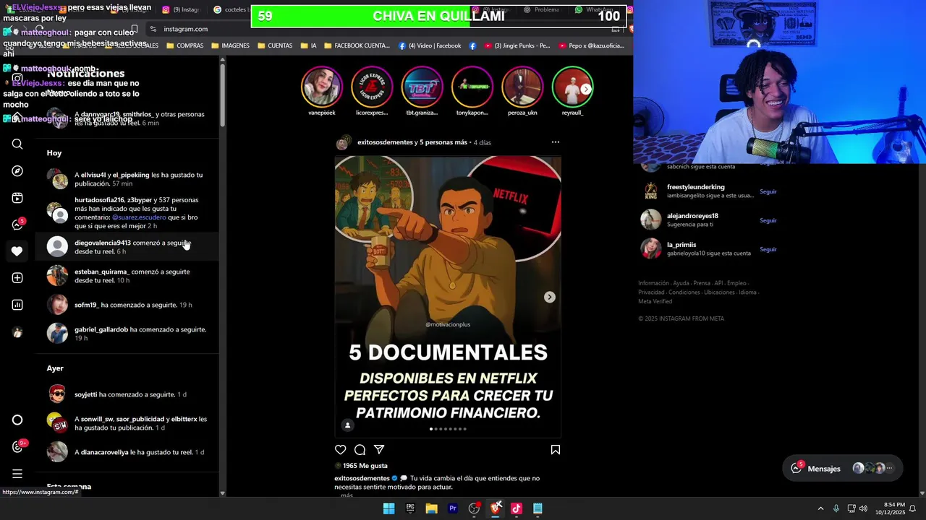Open the Threads icon with 9+ badge
The image size is (926, 520).
(19, 446)
